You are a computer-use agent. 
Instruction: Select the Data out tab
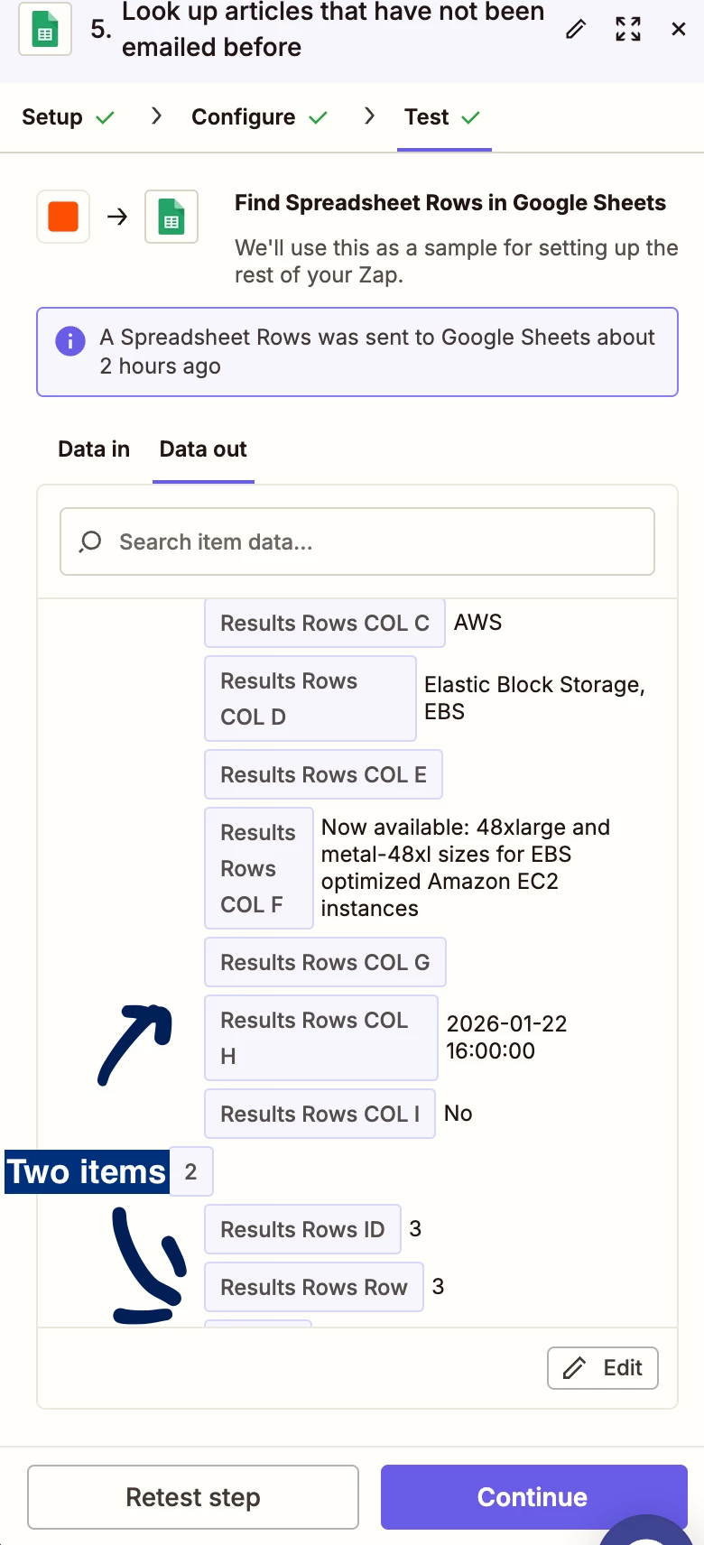(203, 449)
